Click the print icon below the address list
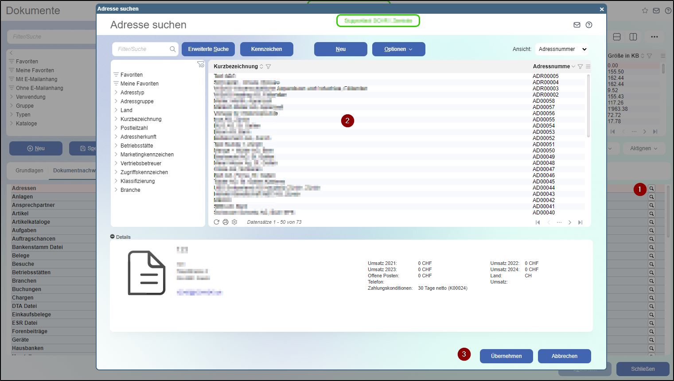This screenshot has height=381, width=674. coord(226,222)
